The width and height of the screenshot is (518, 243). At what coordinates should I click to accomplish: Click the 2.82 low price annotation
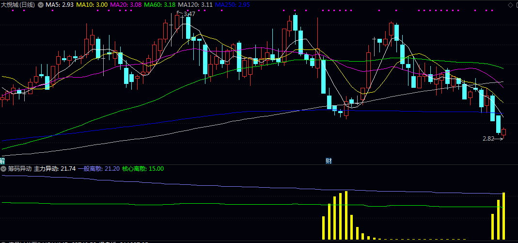[x=488, y=139]
